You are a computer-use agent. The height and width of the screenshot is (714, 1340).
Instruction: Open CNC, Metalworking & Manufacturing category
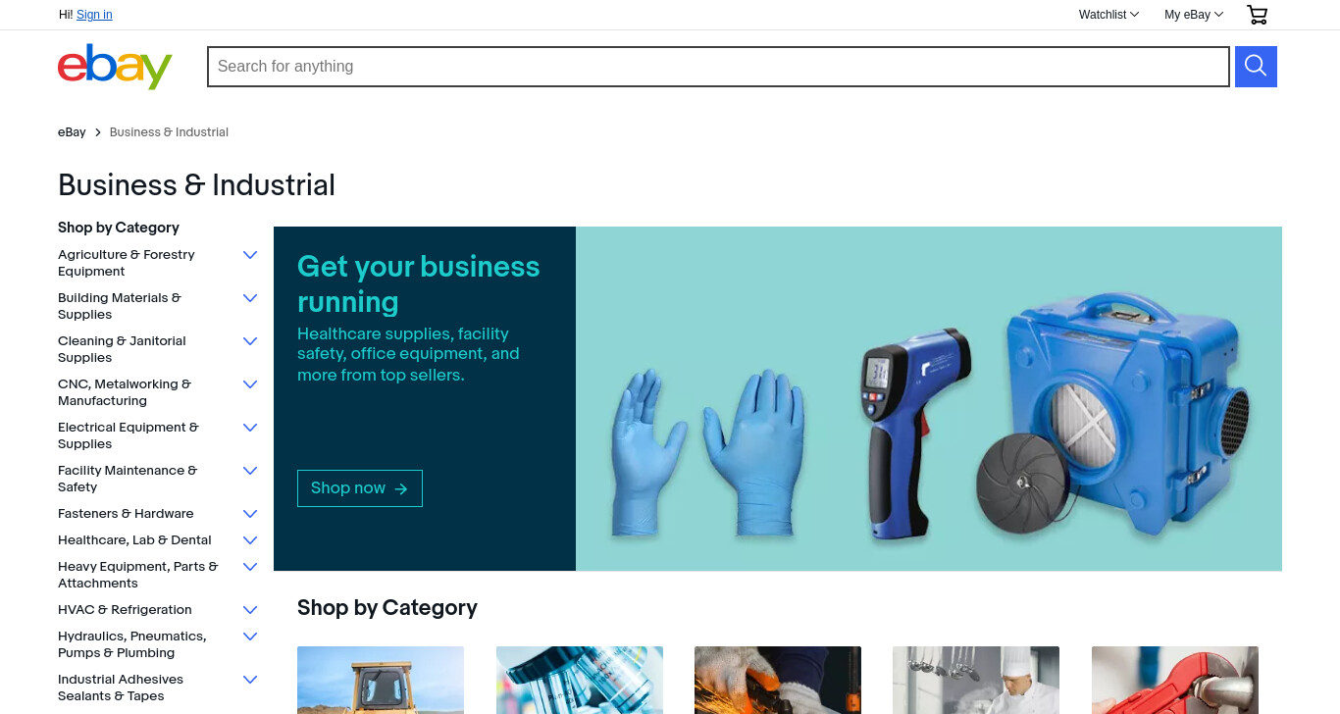[125, 392]
